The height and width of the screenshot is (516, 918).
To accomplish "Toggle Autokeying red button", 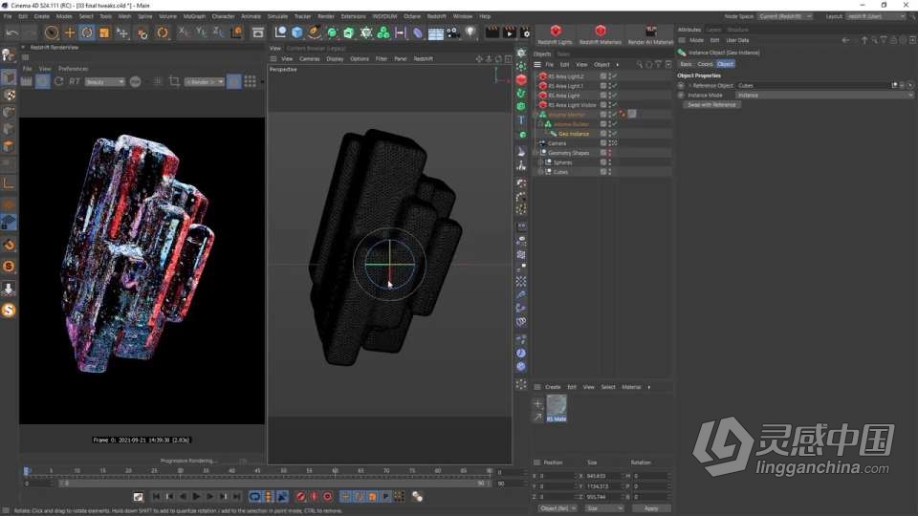I will tap(314, 497).
